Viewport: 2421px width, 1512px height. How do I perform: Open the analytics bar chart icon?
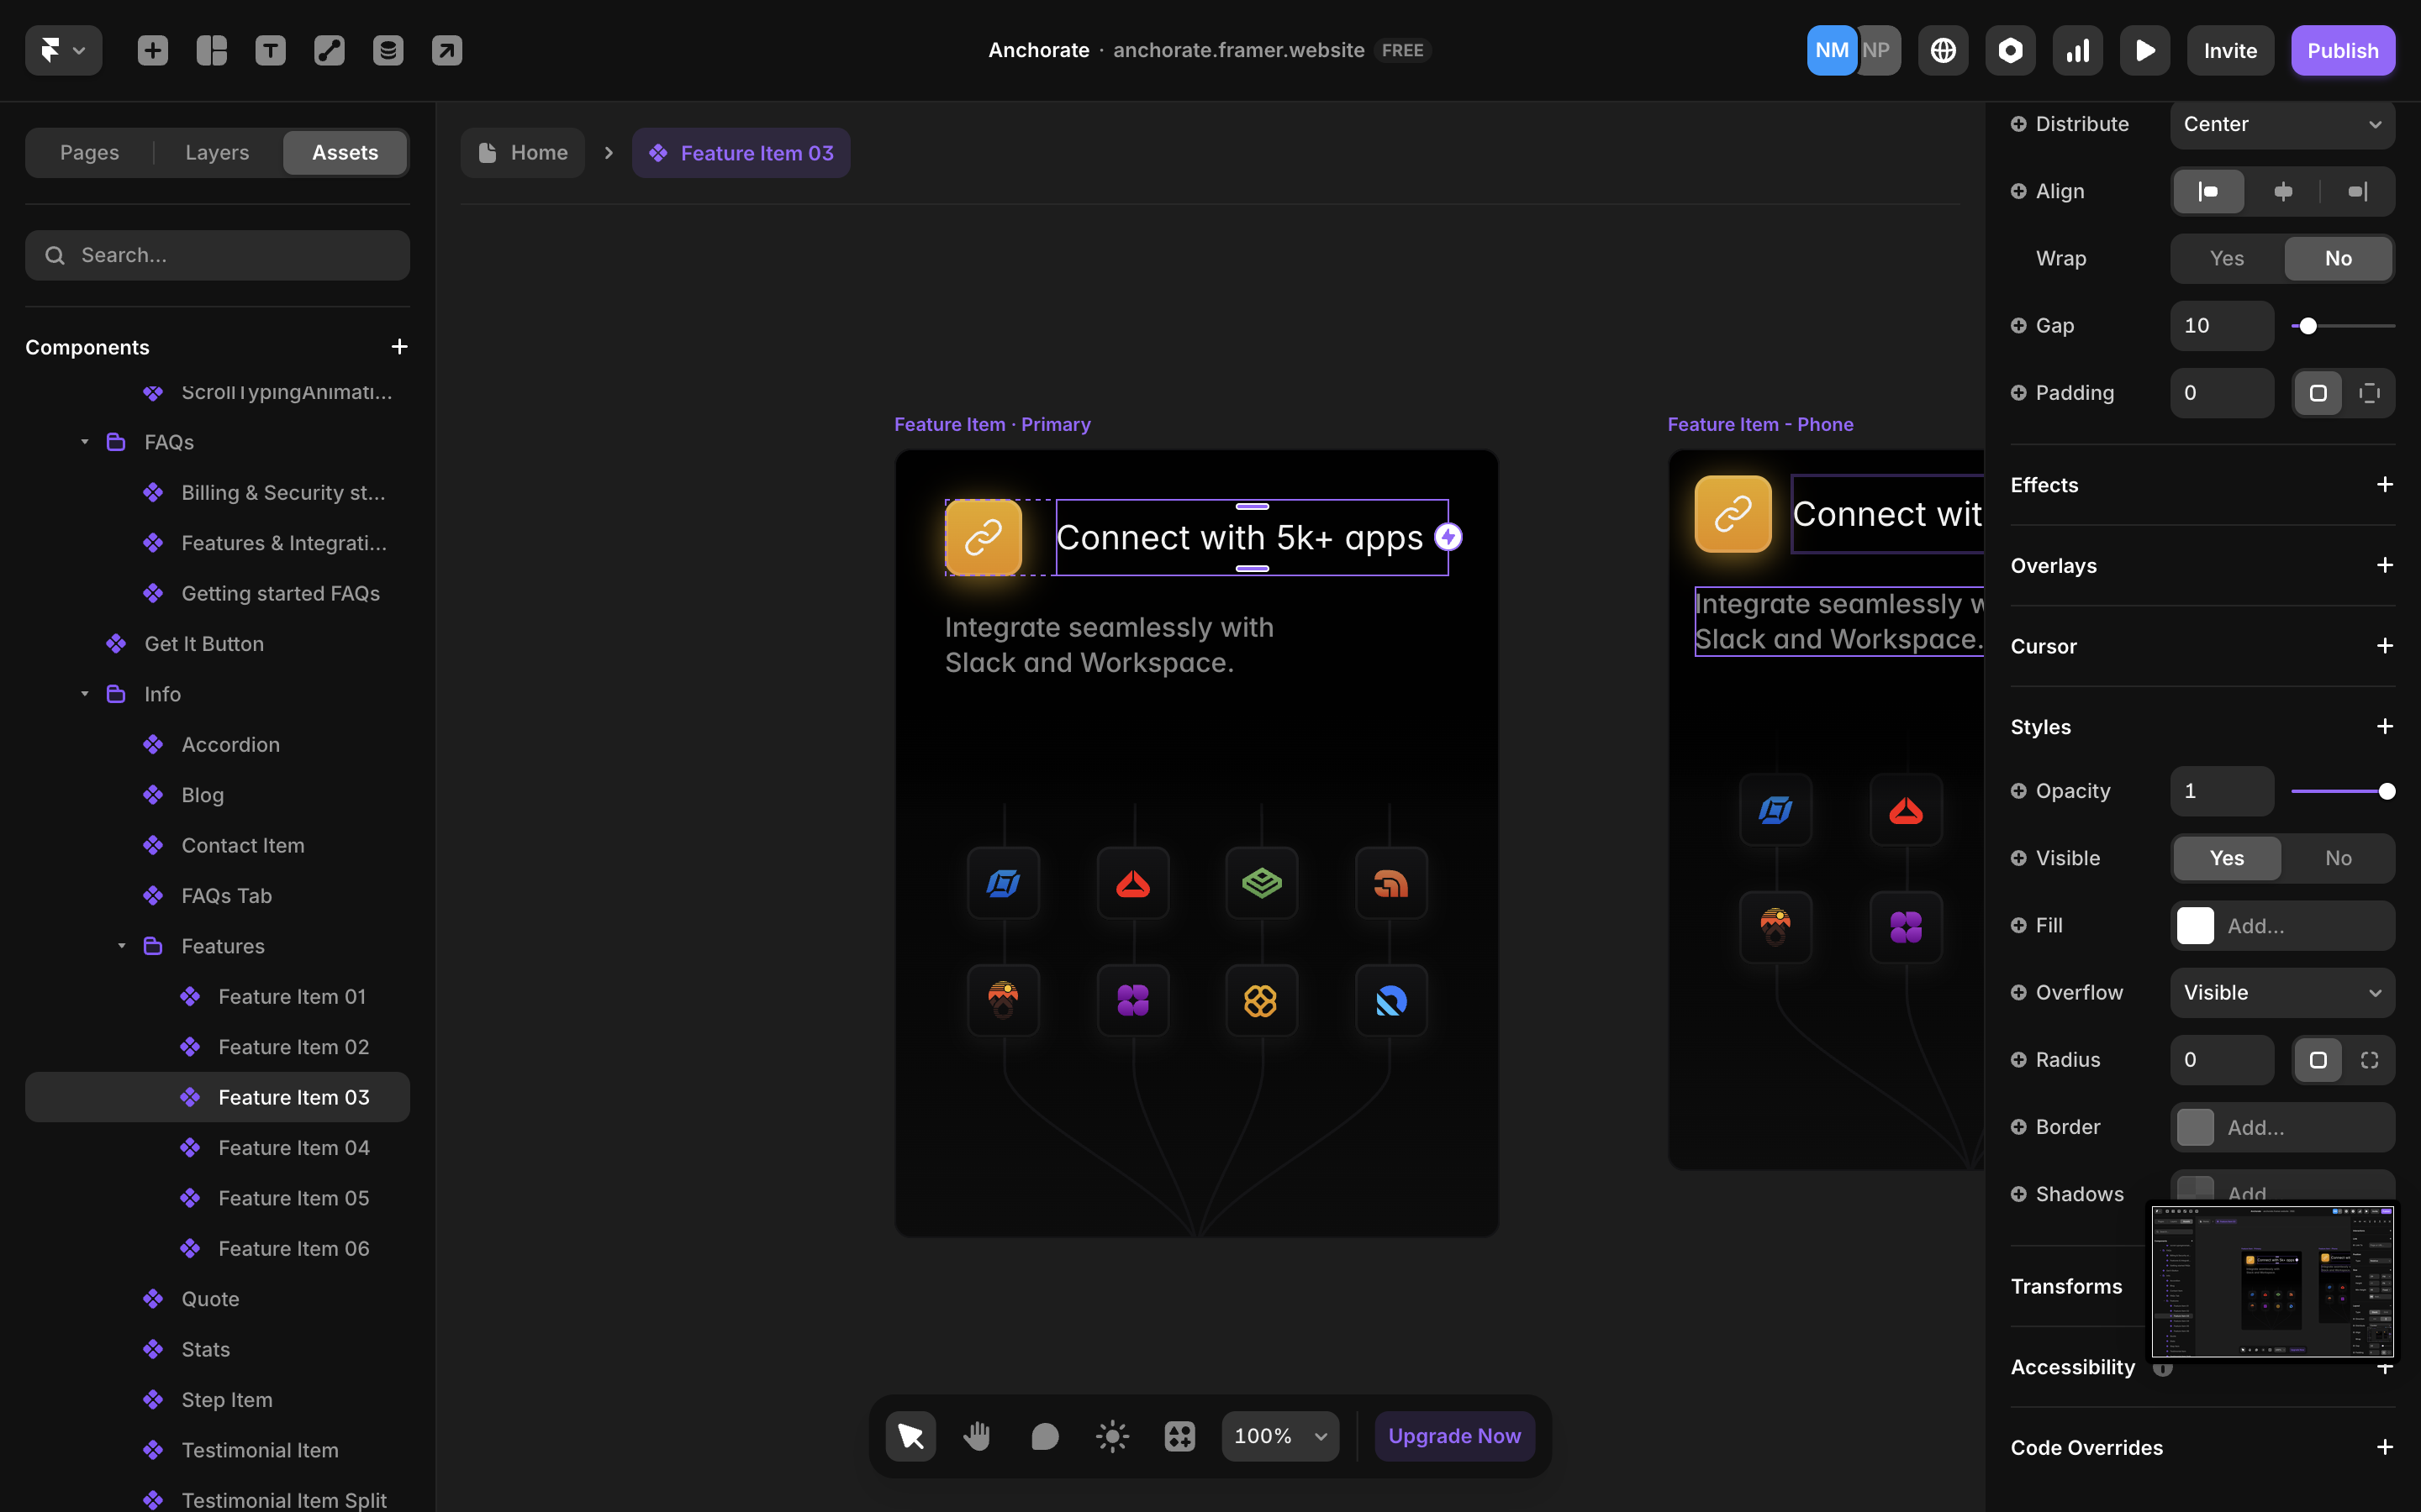[x=2077, y=50]
